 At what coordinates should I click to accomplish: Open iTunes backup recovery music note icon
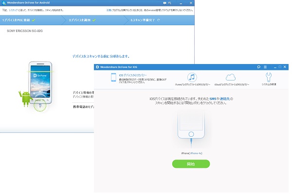pos(192,77)
